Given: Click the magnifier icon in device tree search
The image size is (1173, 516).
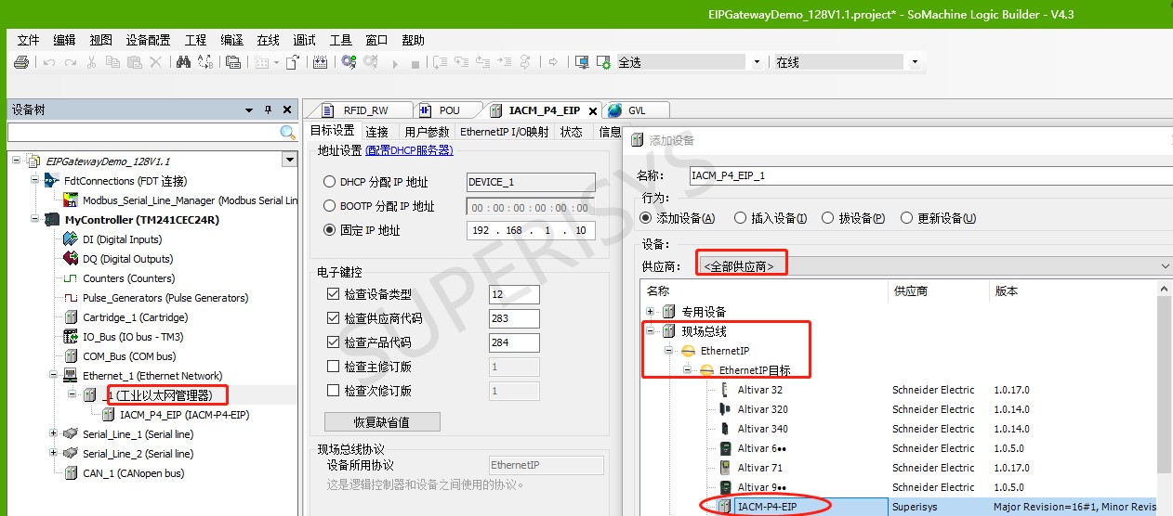Looking at the screenshot, I should (288, 134).
